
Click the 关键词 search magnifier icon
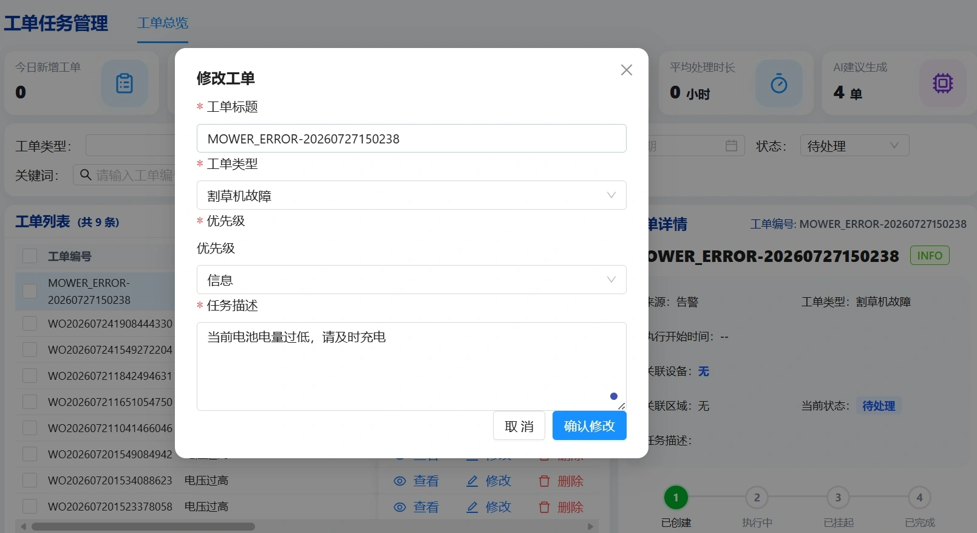(86, 175)
